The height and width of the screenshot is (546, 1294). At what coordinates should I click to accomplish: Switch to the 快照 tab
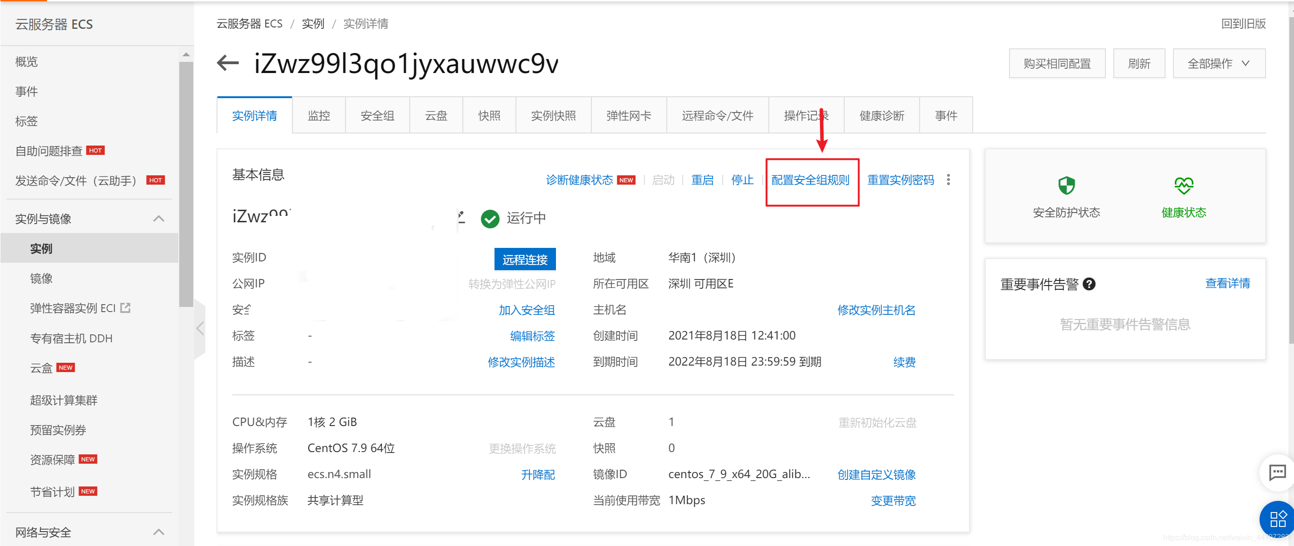tap(489, 115)
